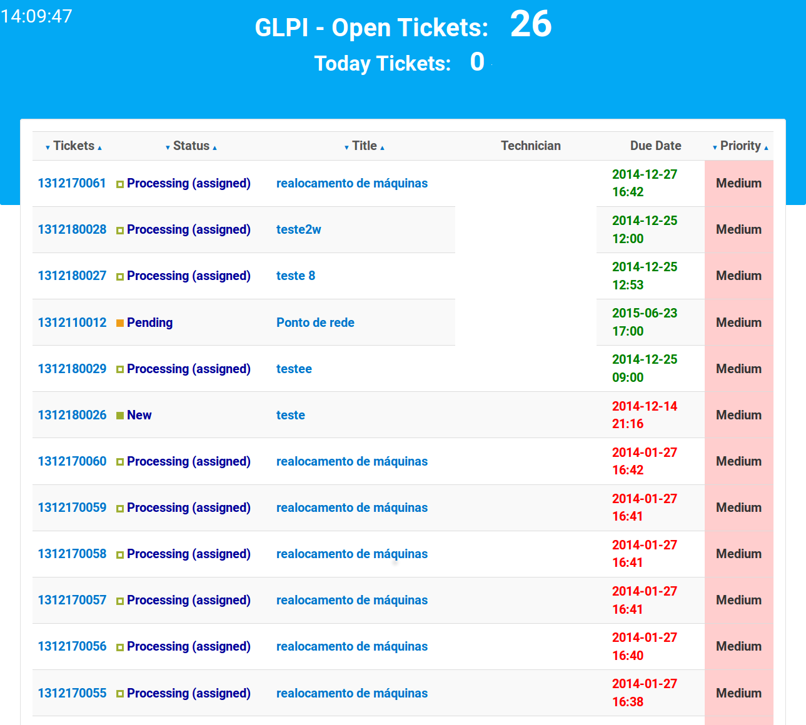This screenshot has width=806, height=725.
Task: Click the Due Date column header
Action: click(x=655, y=146)
